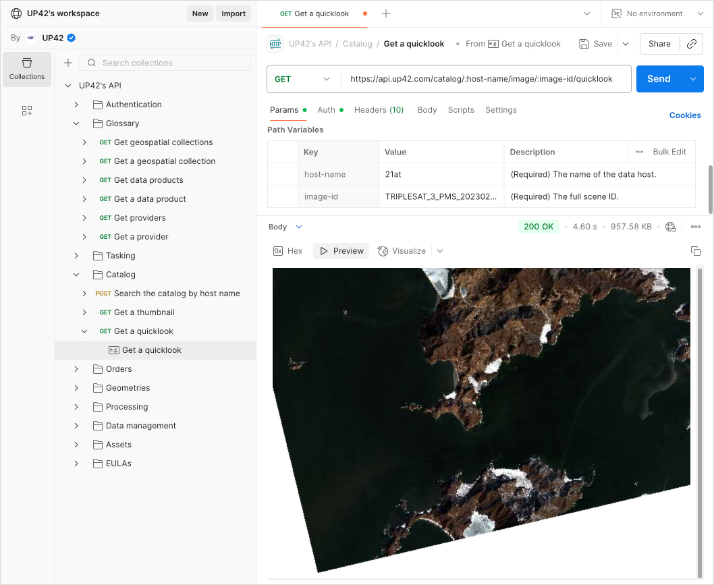714x585 pixels.
Task: Click the Catalog breadcrumb link
Action: click(358, 44)
